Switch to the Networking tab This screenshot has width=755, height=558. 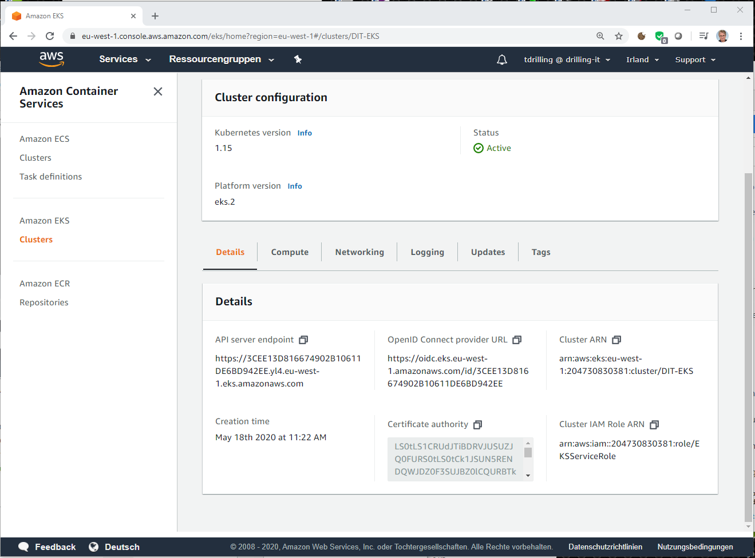[359, 252]
